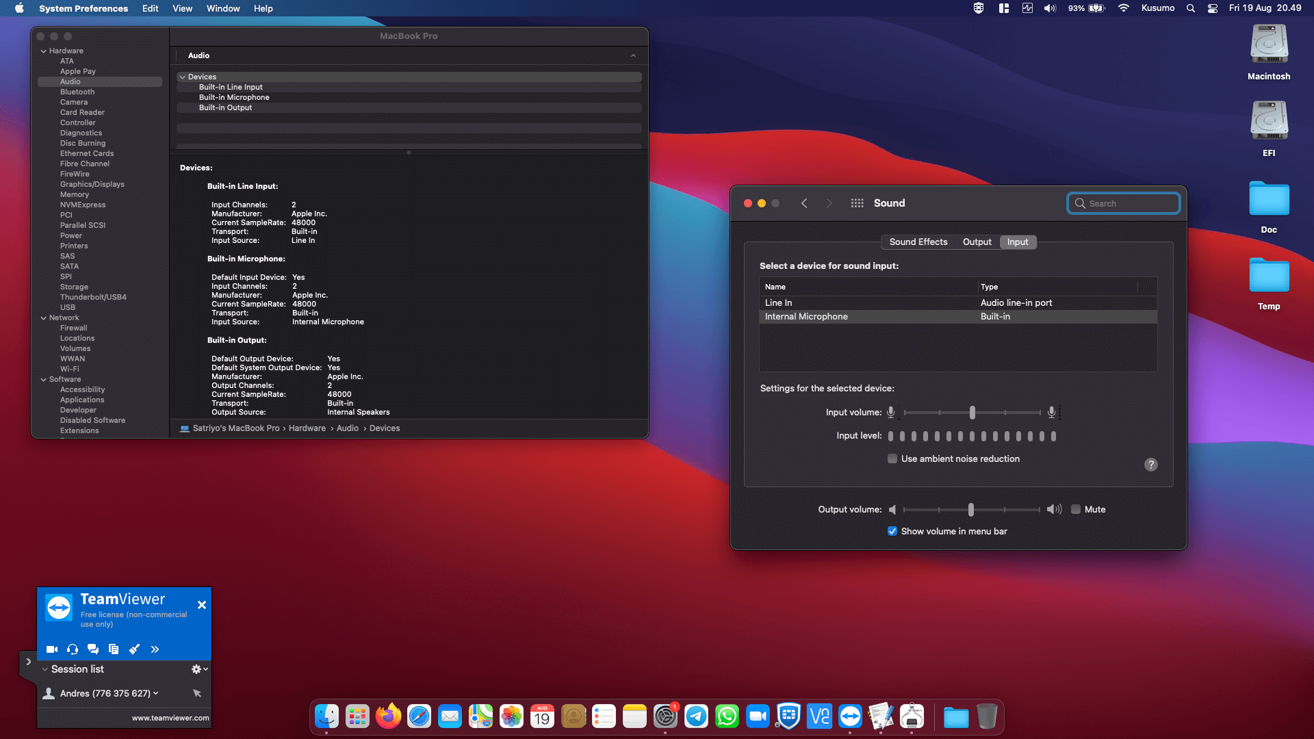Screen dimensions: 1314x739
Task: Open the TeamViewer chat bubbles icon
Action: [x=93, y=649]
